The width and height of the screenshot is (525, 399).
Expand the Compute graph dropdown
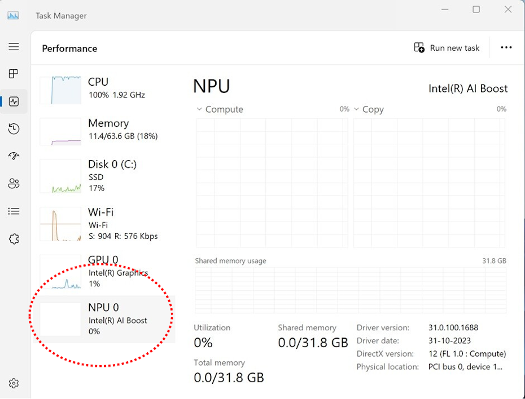click(x=199, y=109)
